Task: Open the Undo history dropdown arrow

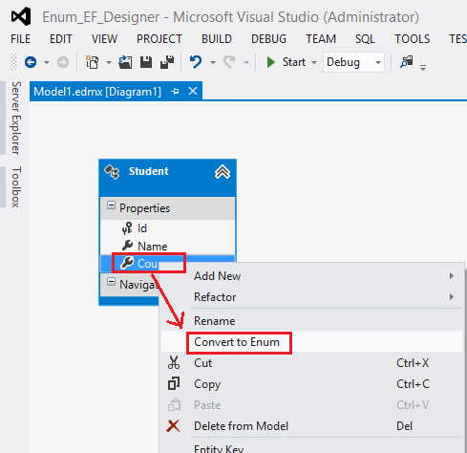Action: coord(213,62)
